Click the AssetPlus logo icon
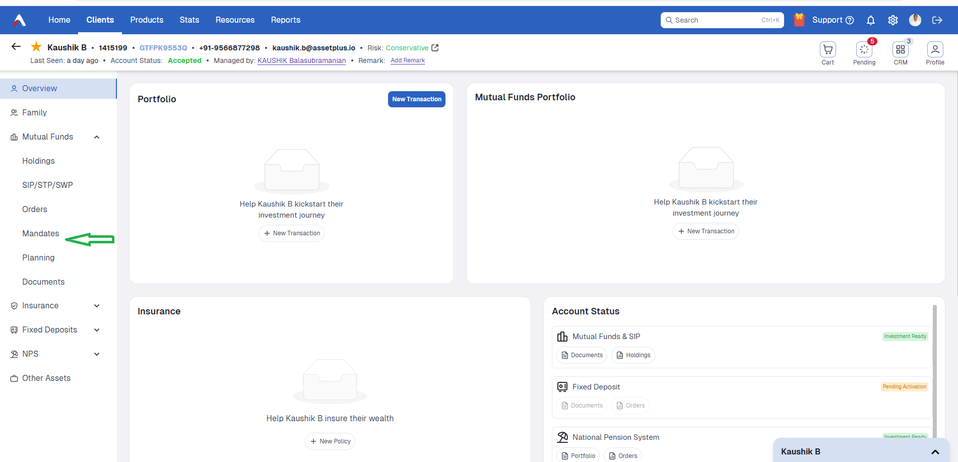This screenshot has height=462, width=958. pos(19,20)
